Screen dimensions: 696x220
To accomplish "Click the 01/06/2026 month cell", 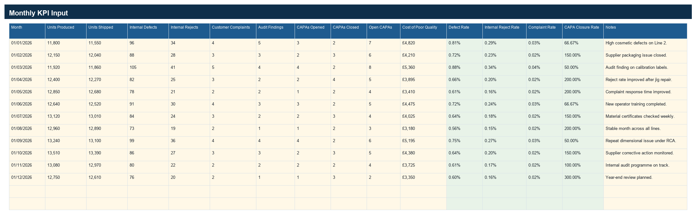I will point(27,106).
